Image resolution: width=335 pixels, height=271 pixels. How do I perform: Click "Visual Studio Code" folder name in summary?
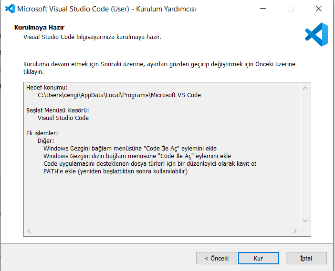pyautogui.click(x=63, y=118)
